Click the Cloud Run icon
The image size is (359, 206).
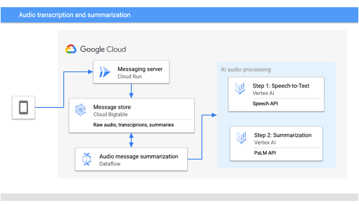[x=104, y=72]
